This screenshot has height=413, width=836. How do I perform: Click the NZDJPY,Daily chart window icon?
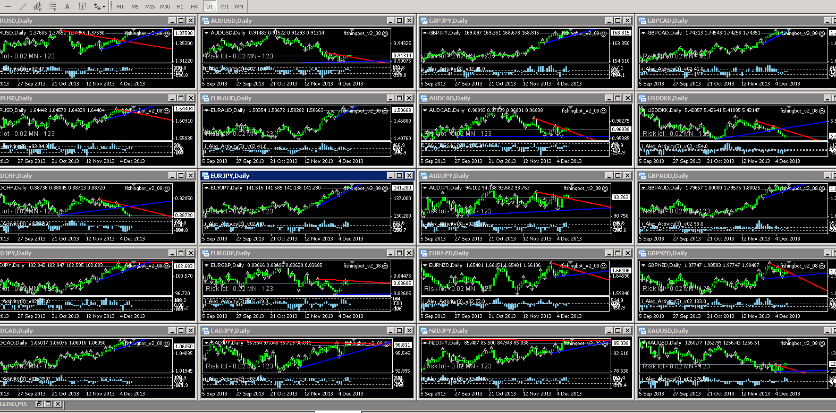pos(424,331)
